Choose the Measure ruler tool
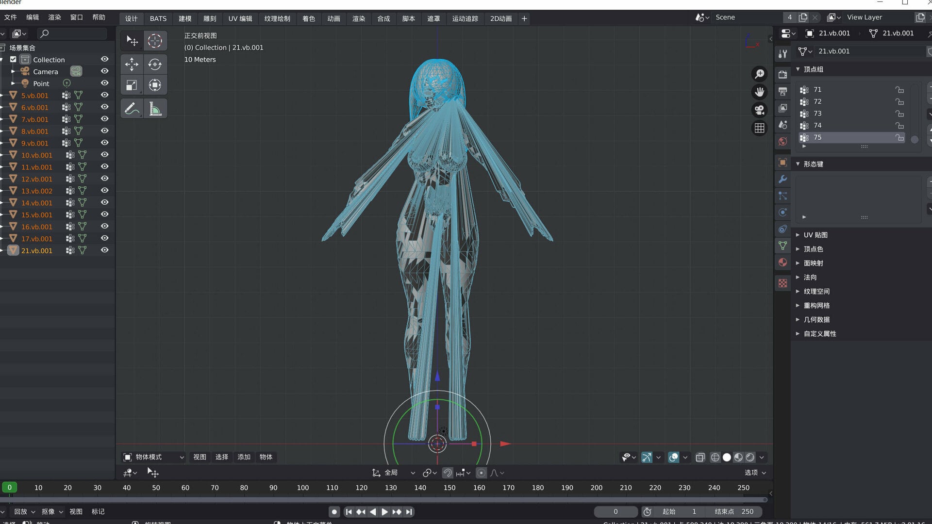This screenshot has width=932, height=524. [155, 109]
